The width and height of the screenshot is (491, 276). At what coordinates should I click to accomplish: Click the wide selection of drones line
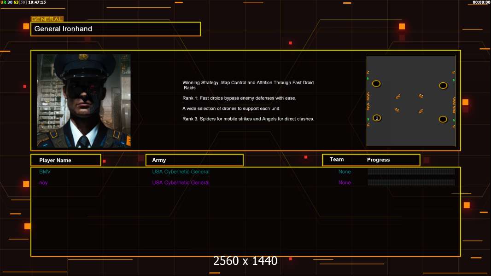(231, 109)
